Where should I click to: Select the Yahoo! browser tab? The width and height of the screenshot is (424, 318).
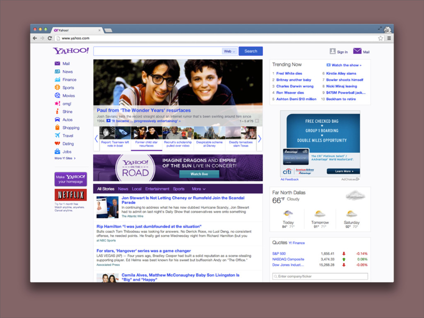coord(77,30)
